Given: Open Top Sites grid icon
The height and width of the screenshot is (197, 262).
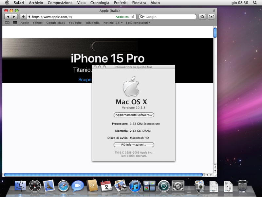Looking at the screenshot, I should click(x=15, y=23).
